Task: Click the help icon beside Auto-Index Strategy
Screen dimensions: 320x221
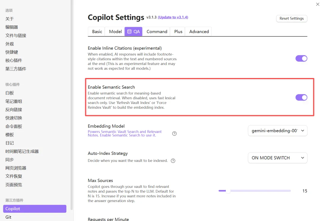Action: (x=173, y=161)
